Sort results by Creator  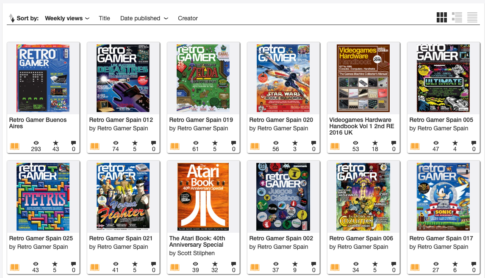188,18
